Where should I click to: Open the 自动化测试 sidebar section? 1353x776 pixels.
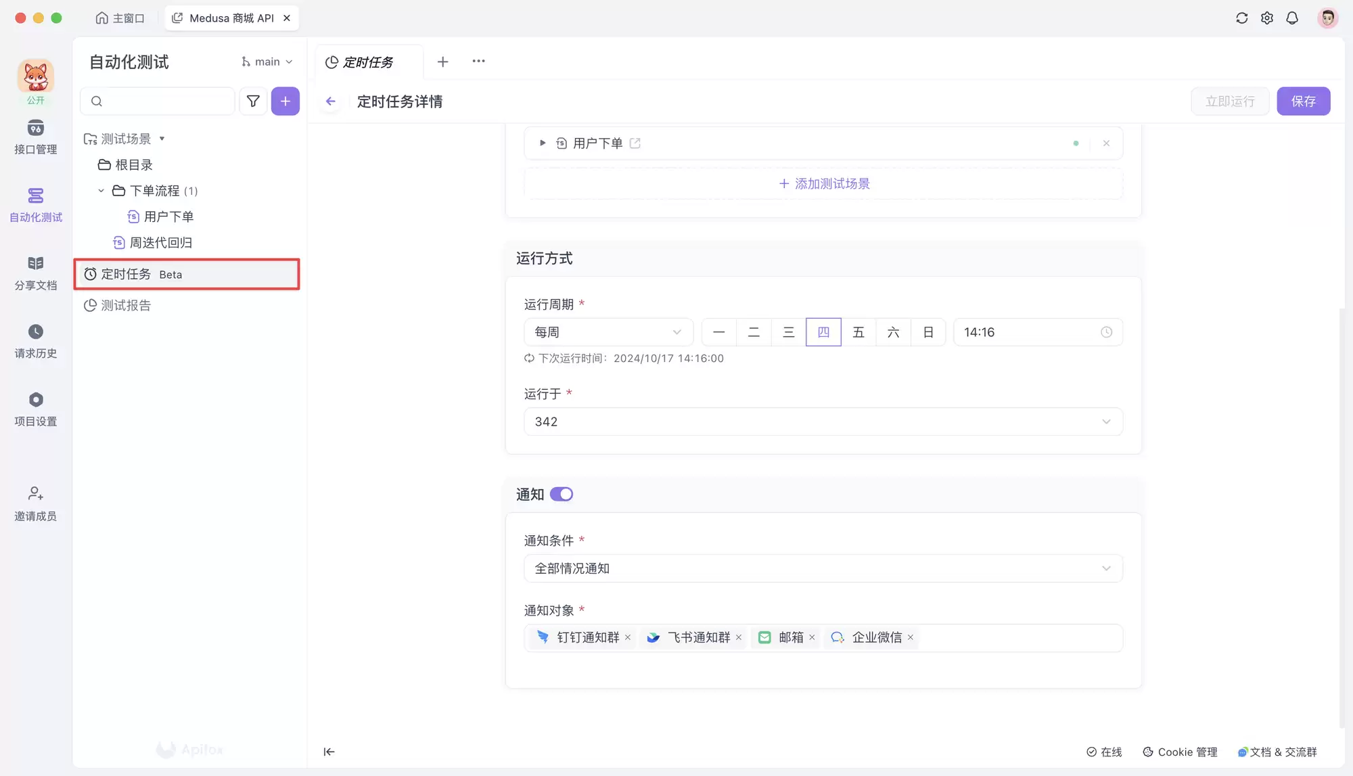35,206
